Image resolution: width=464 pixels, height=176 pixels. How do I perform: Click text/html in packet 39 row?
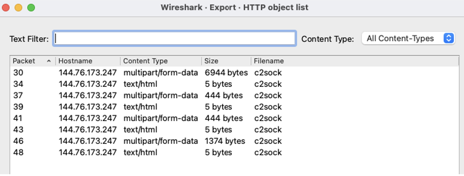[x=141, y=107]
